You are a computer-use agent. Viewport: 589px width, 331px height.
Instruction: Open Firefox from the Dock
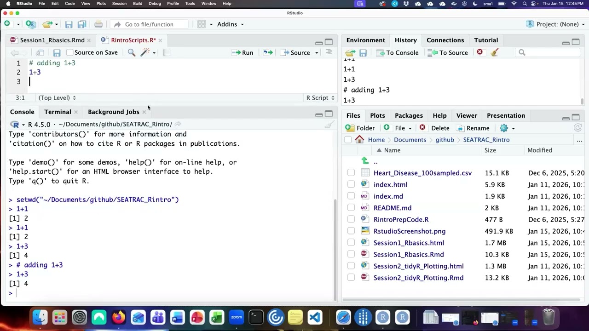tap(119, 317)
